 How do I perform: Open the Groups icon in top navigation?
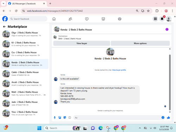pyautogui.click(x=120, y=19)
